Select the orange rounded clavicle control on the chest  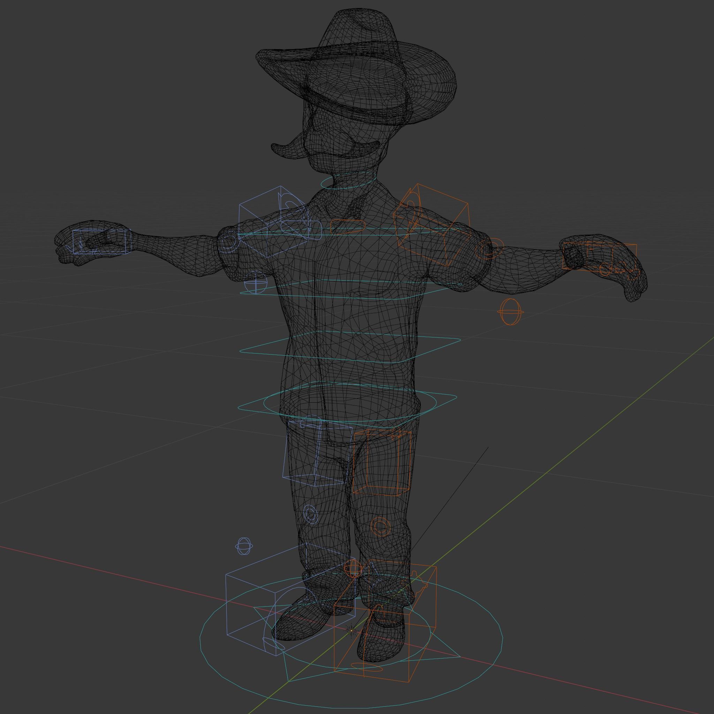click(348, 227)
